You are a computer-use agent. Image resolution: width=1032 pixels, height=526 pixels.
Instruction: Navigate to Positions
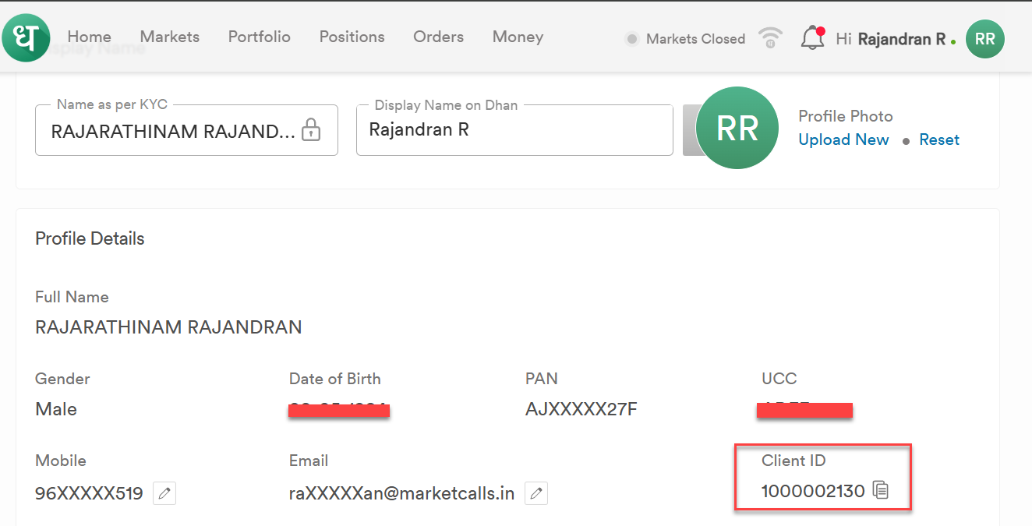[352, 37]
